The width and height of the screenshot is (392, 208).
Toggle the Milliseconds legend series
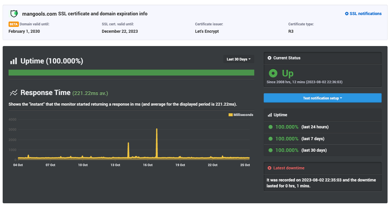point(241,115)
